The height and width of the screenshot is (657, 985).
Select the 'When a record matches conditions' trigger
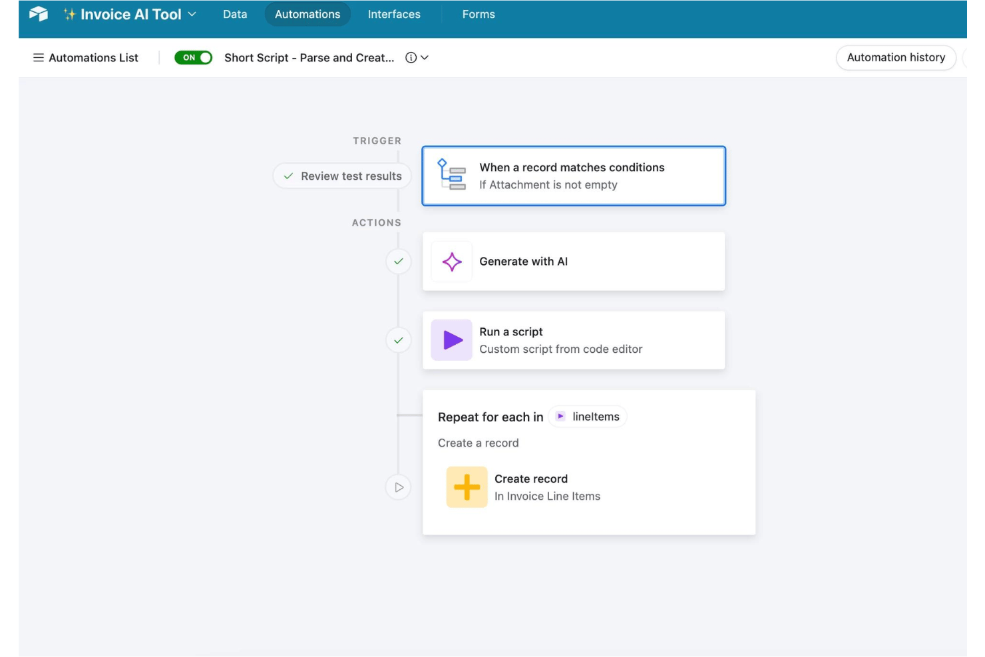574,176
